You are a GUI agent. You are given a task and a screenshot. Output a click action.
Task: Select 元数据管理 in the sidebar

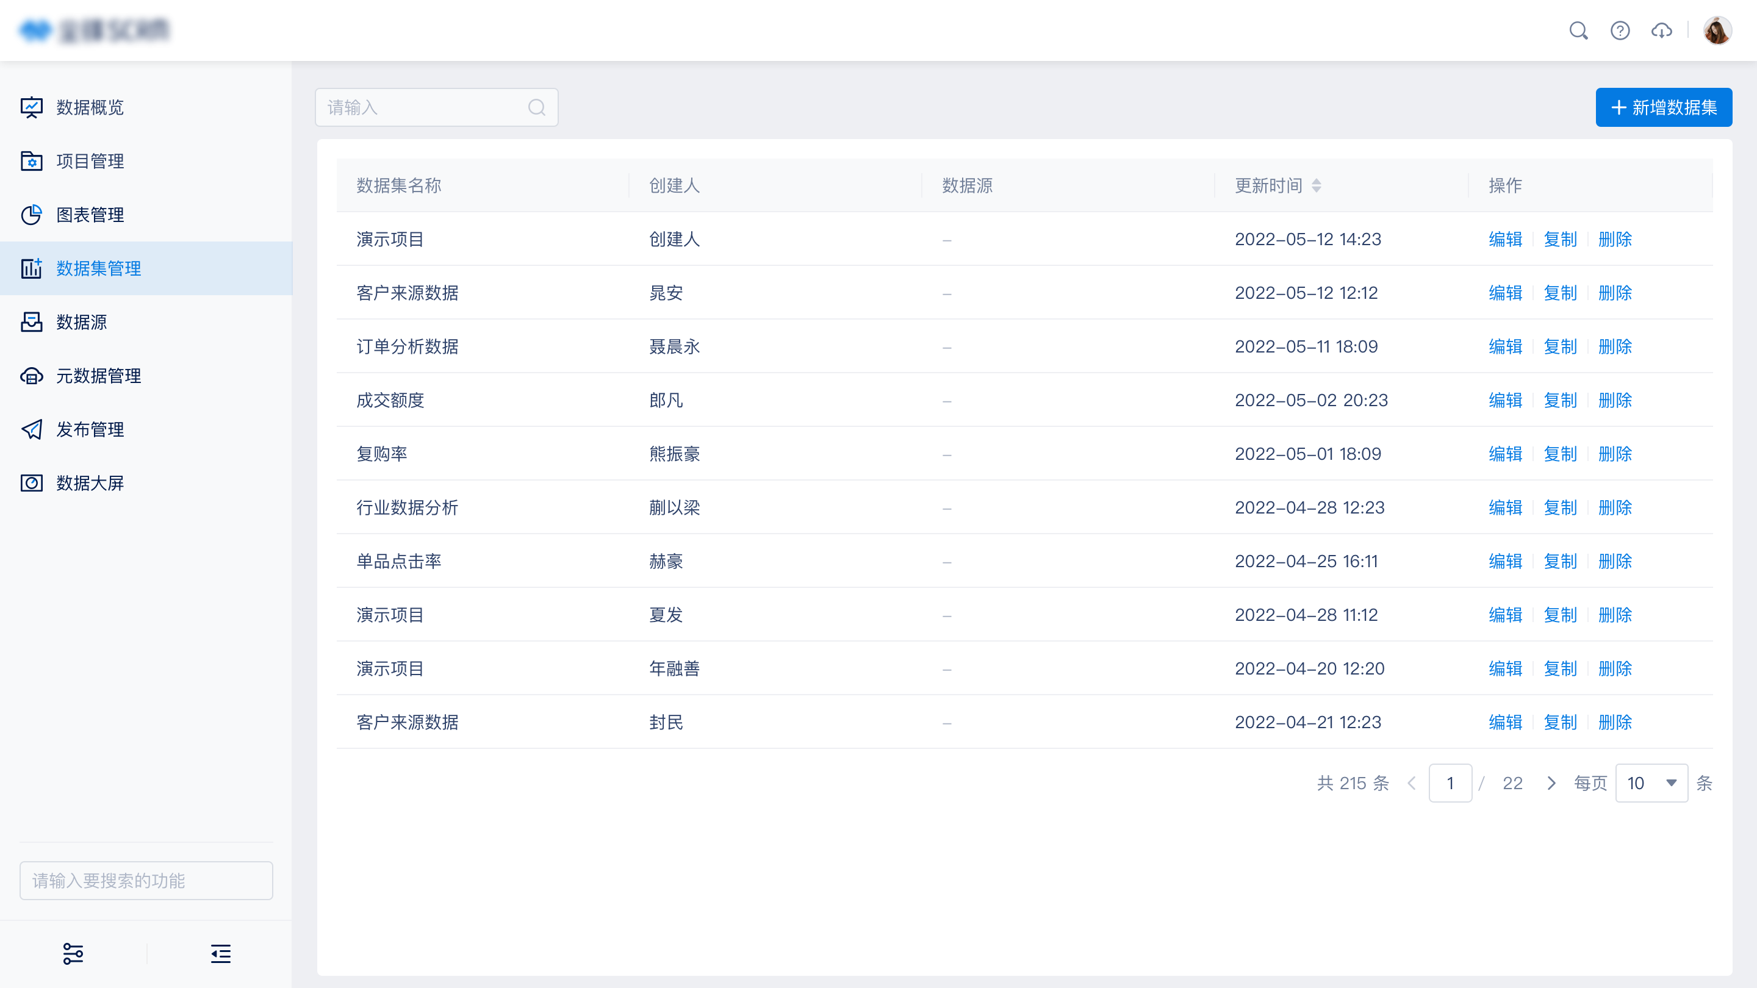point(98,376)
